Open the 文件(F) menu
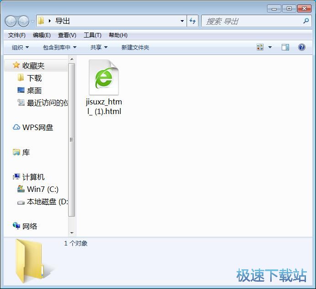 coord(17,35)
